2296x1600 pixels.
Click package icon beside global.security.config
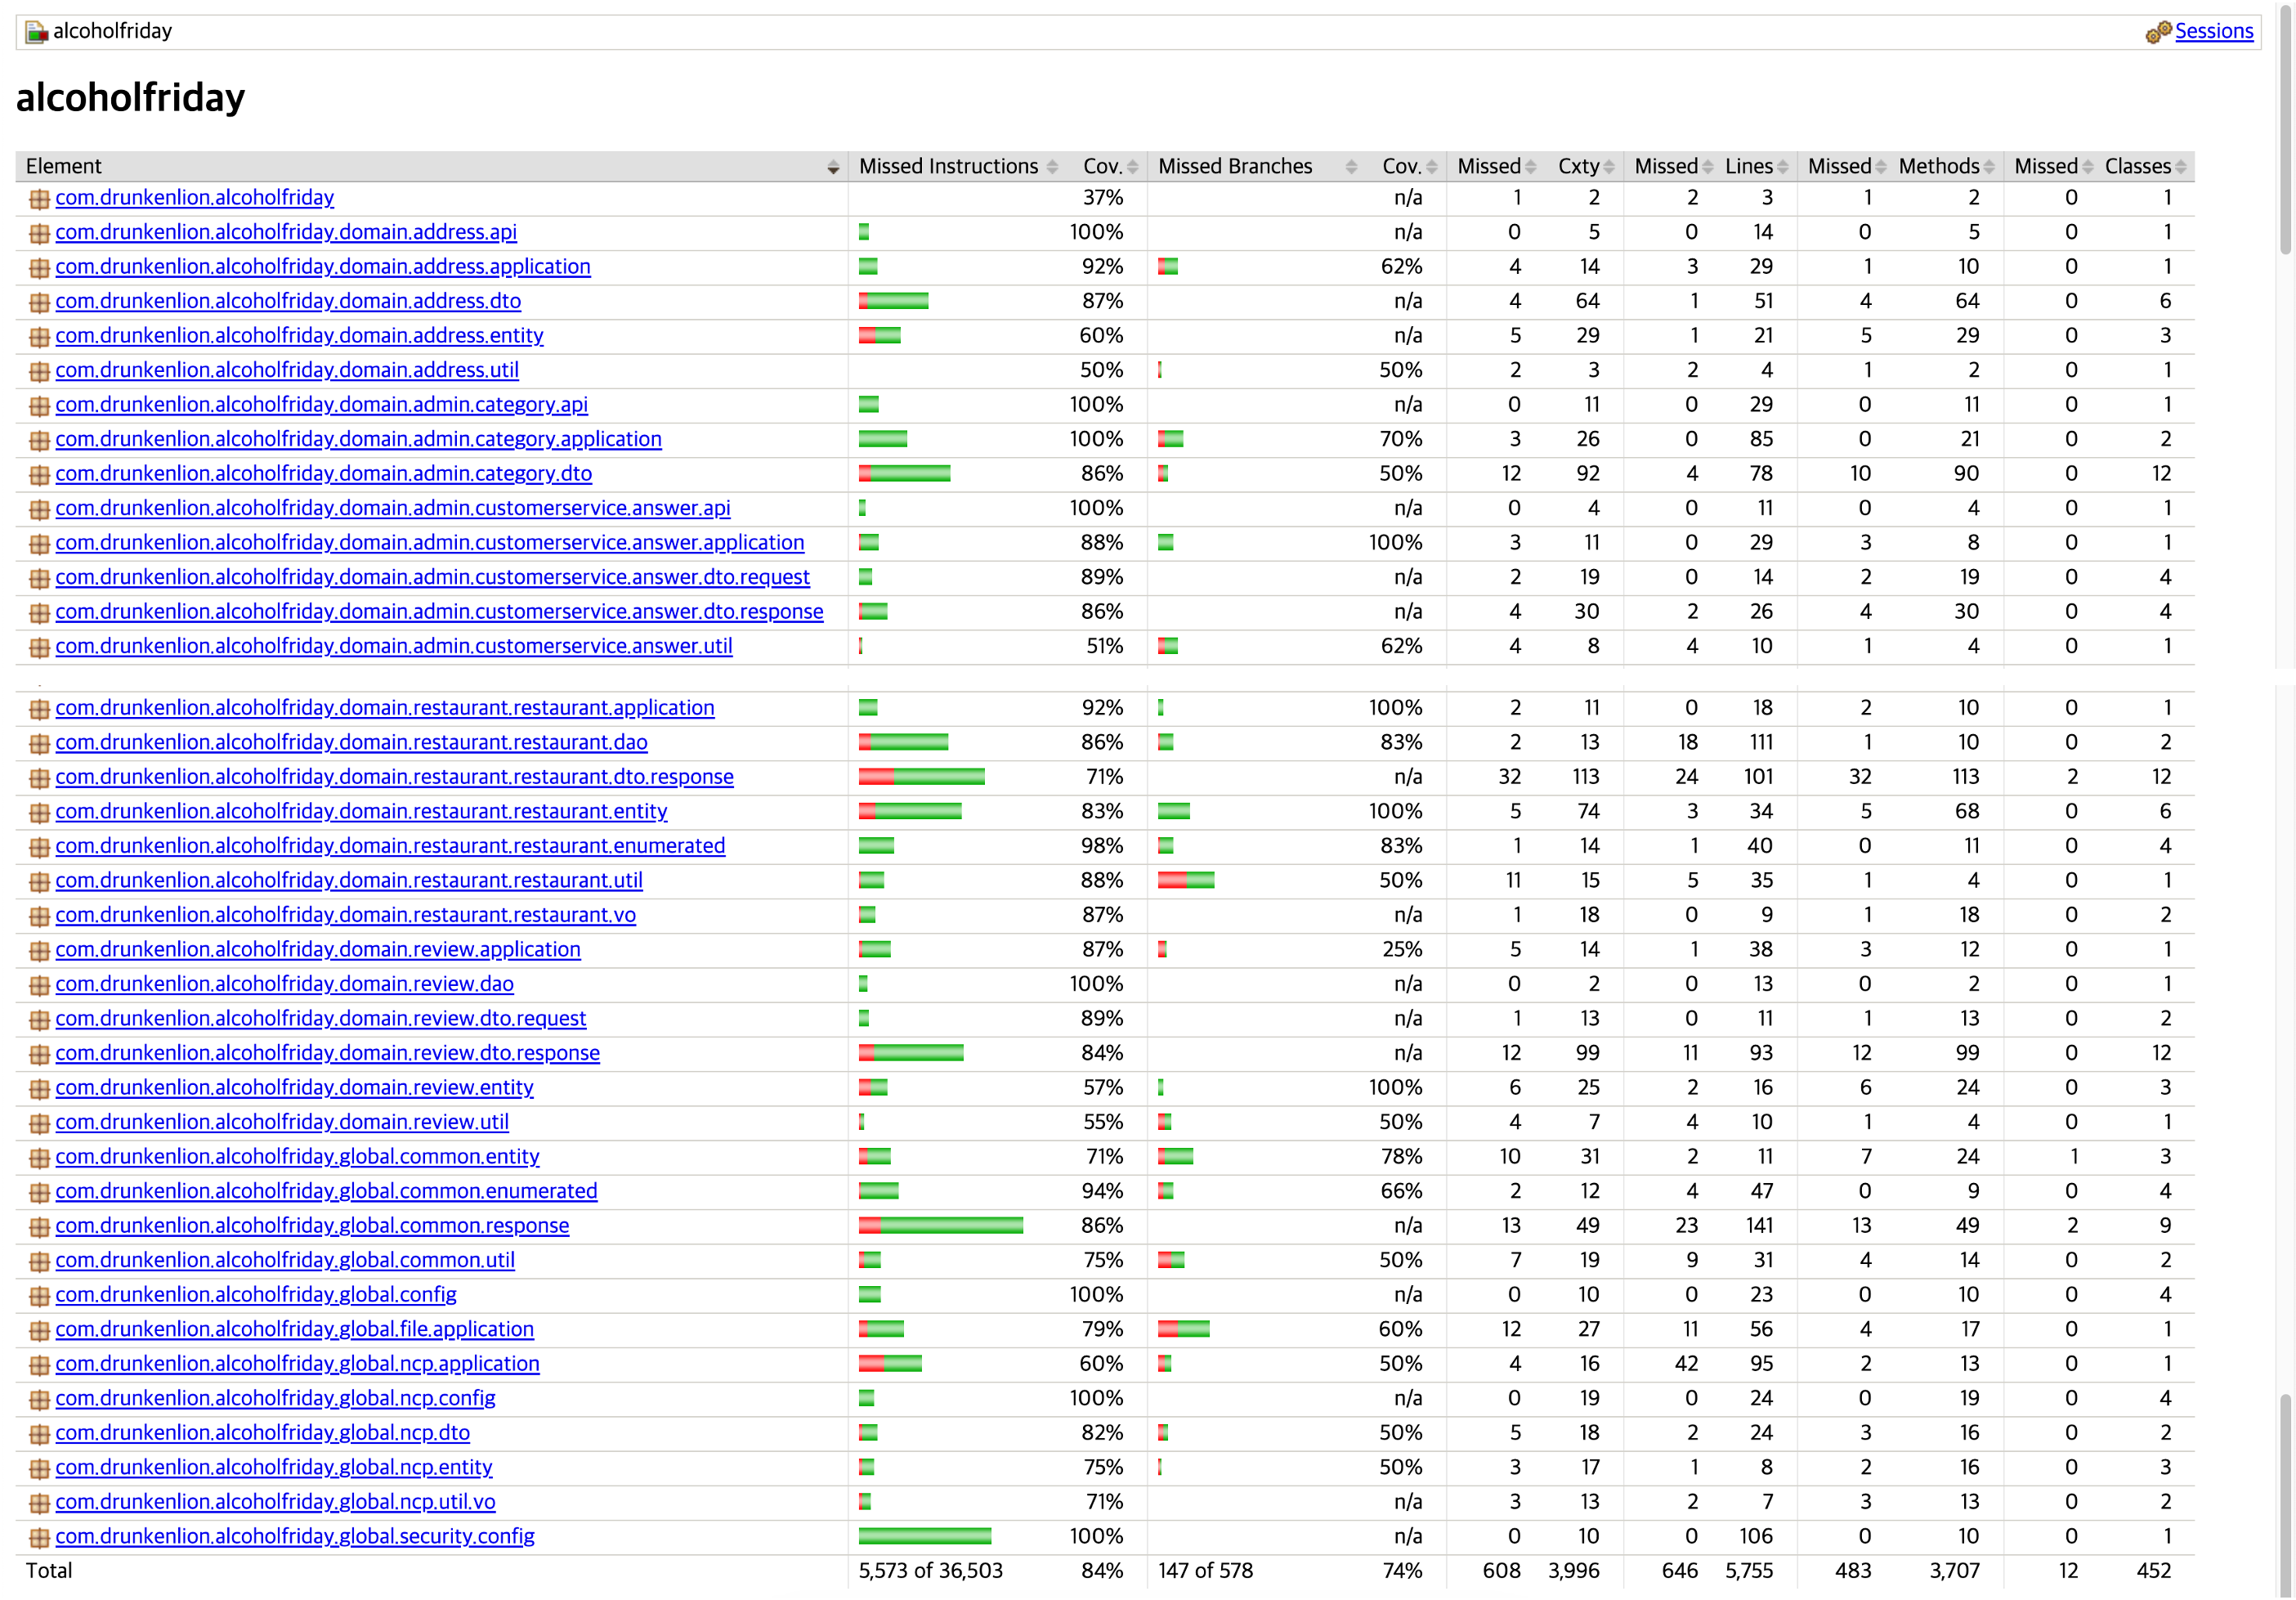coord(40,1538)
